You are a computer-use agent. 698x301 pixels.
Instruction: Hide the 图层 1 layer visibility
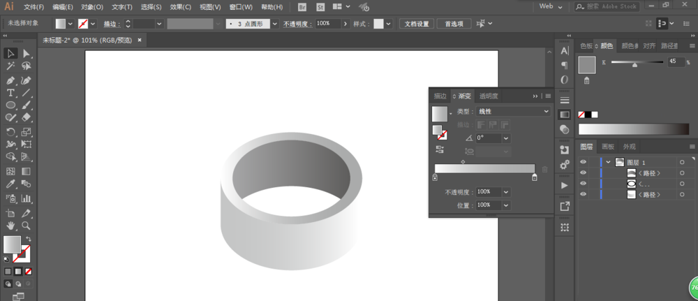point(584,162)
